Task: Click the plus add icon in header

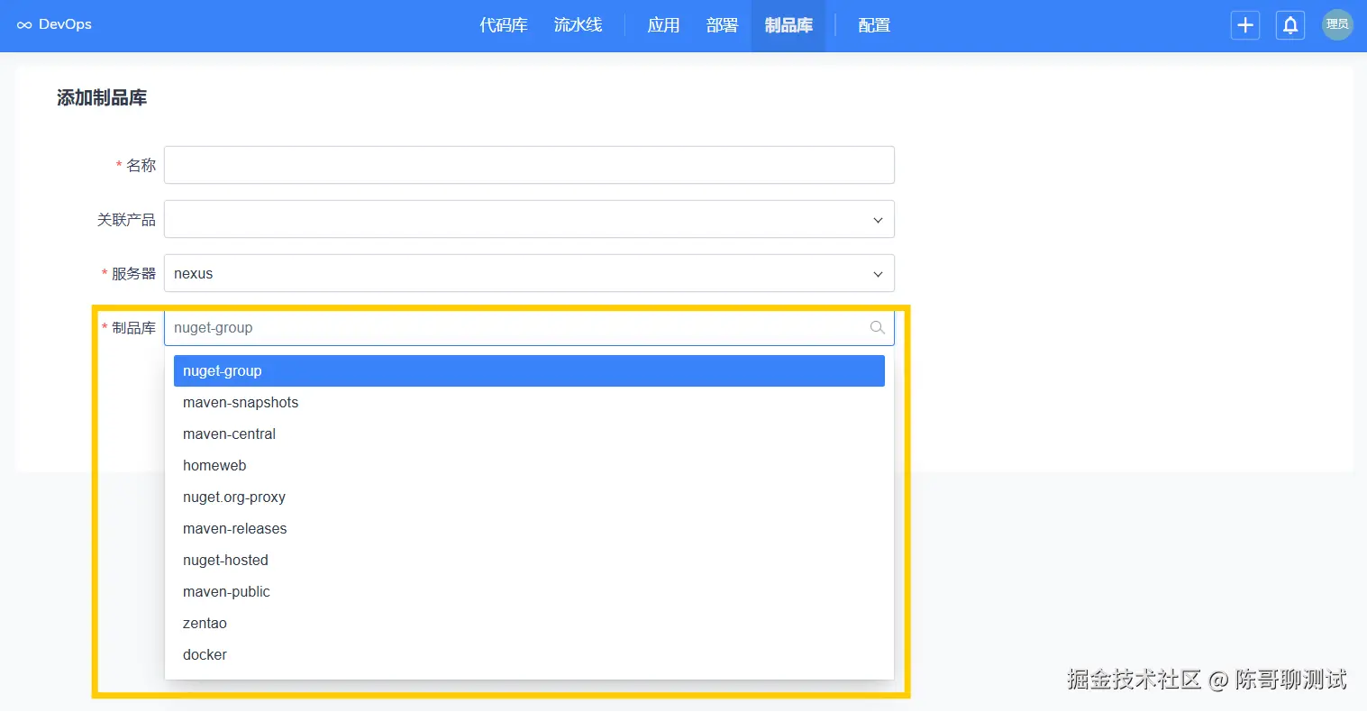Action: coord(1245,25)
